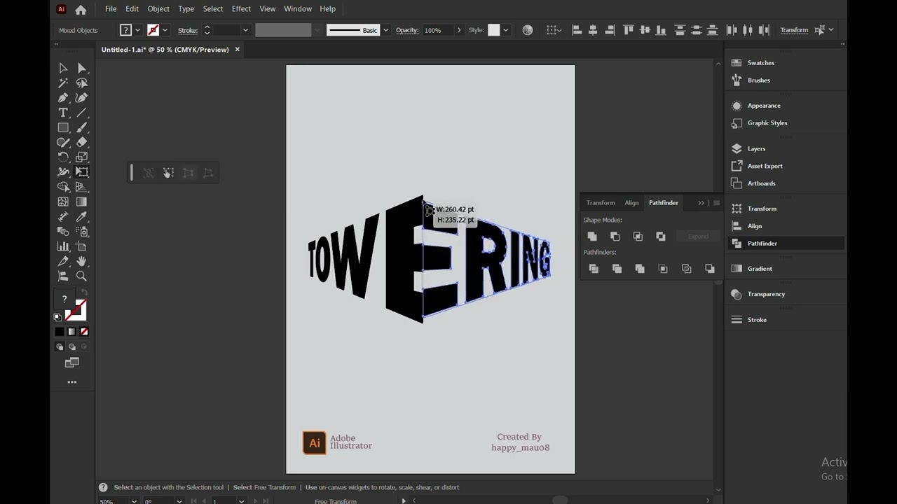This screenshot has height=504, width=897.
Task: Click the Minus Front shape mode
Action: click(615, 237)
